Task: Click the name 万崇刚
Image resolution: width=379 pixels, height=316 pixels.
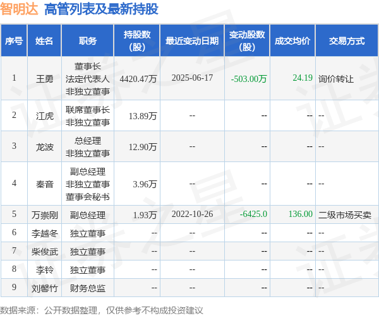Action: coord(44,215)
